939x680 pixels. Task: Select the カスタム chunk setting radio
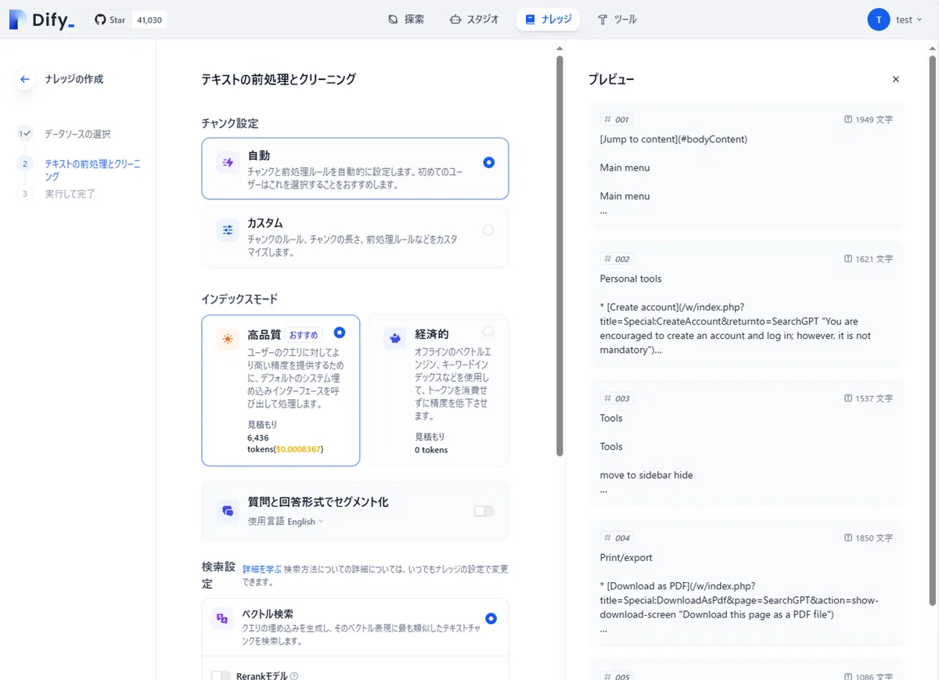(x=489, y=230)
